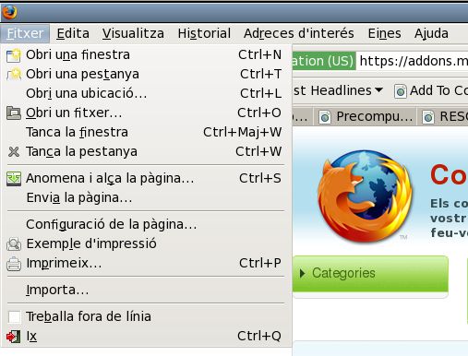
Task: Expand the Categories triangle on the page
Action: (302, 273)
